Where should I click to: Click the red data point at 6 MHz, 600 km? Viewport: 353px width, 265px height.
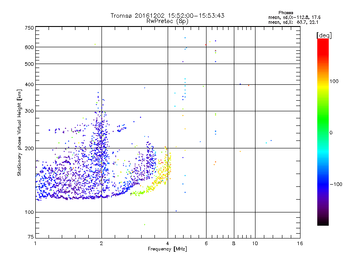point(206,45)
